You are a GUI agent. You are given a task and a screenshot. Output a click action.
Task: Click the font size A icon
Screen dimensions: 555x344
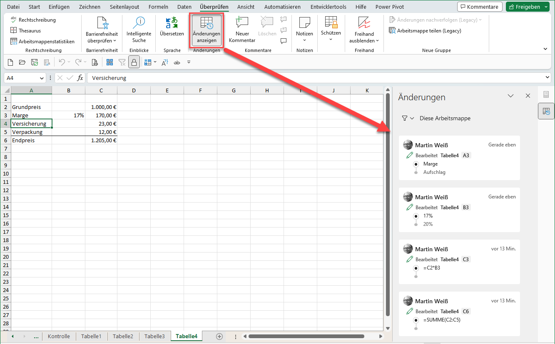[x=165, y=62]
